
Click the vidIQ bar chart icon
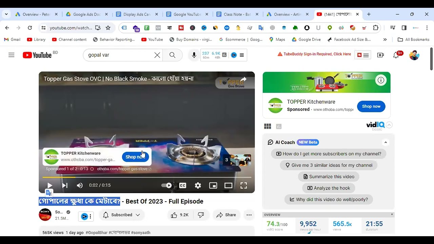pos(279,126)
